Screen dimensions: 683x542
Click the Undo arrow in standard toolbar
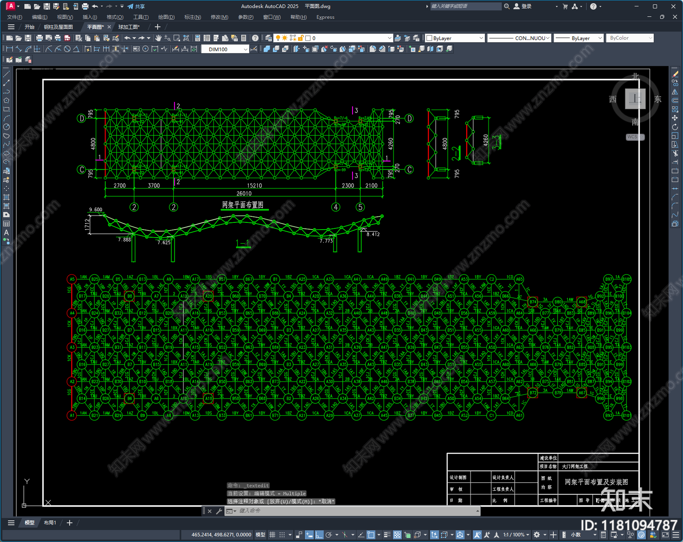click(127, 38)
